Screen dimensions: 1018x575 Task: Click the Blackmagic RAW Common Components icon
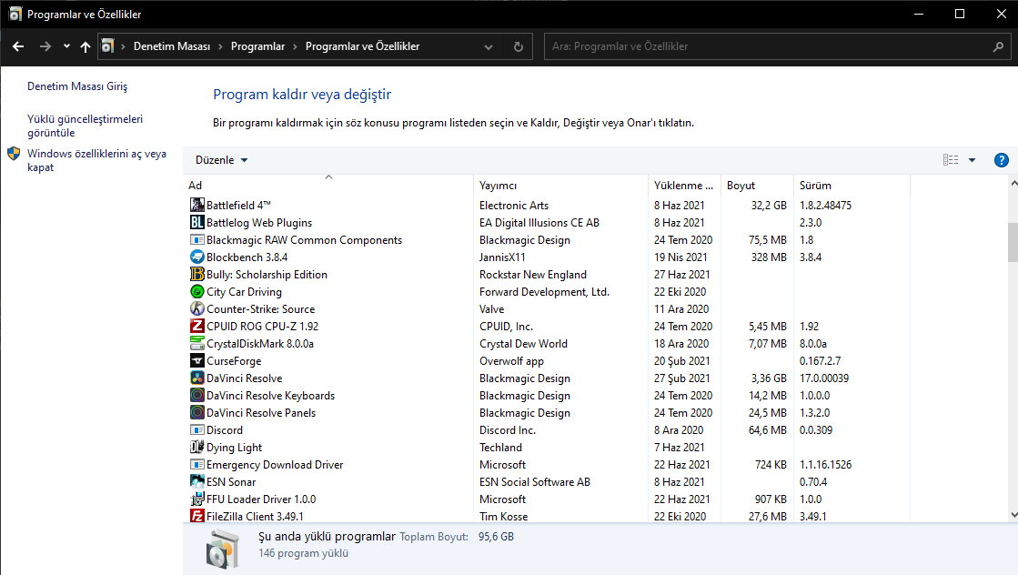click(197, 239)
